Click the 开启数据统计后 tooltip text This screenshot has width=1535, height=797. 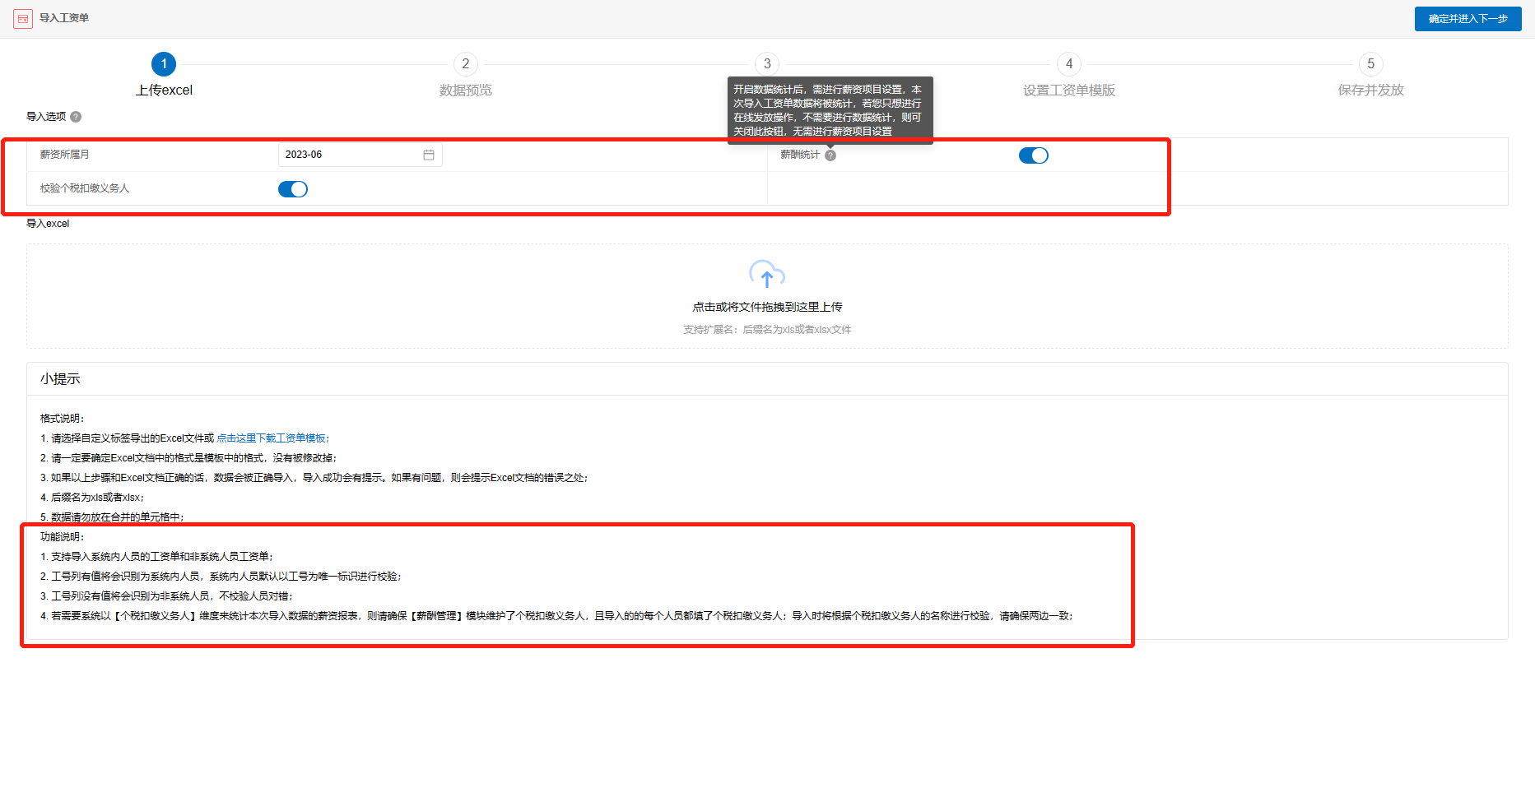829,110
